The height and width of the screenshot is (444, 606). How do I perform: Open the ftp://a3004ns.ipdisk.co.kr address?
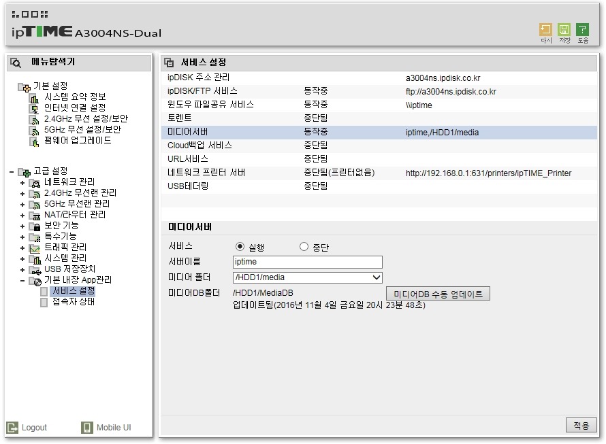coord(451,92)
